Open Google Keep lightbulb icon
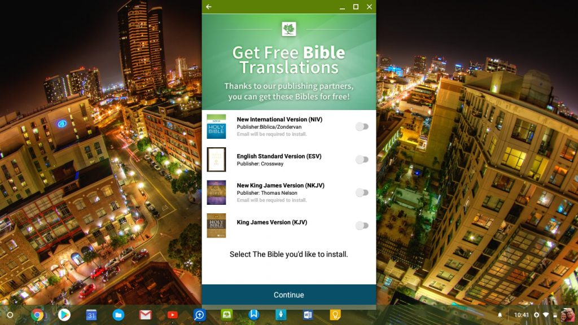The width and height of the screenshot is (578, 325). [x=335, y=315]
